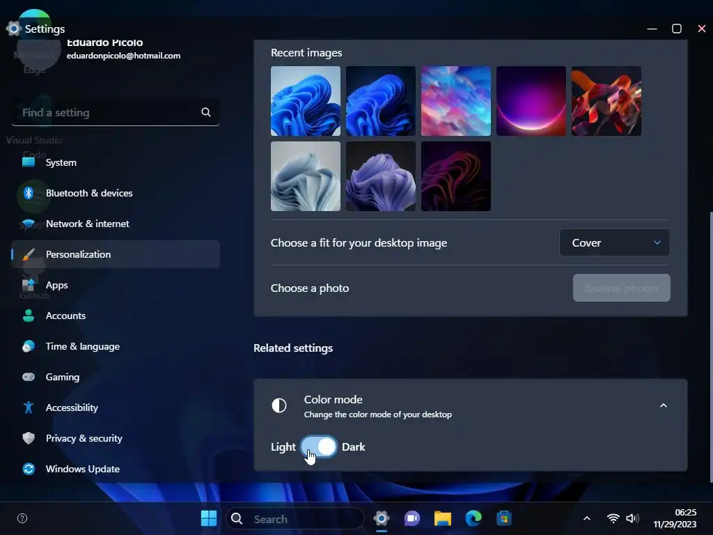
Task: Click the volume speaker icon in tray
Action: point(632,518)
